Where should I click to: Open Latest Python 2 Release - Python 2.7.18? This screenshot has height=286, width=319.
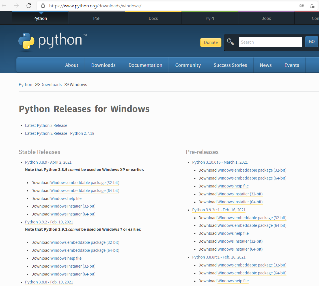click(60, 133)
